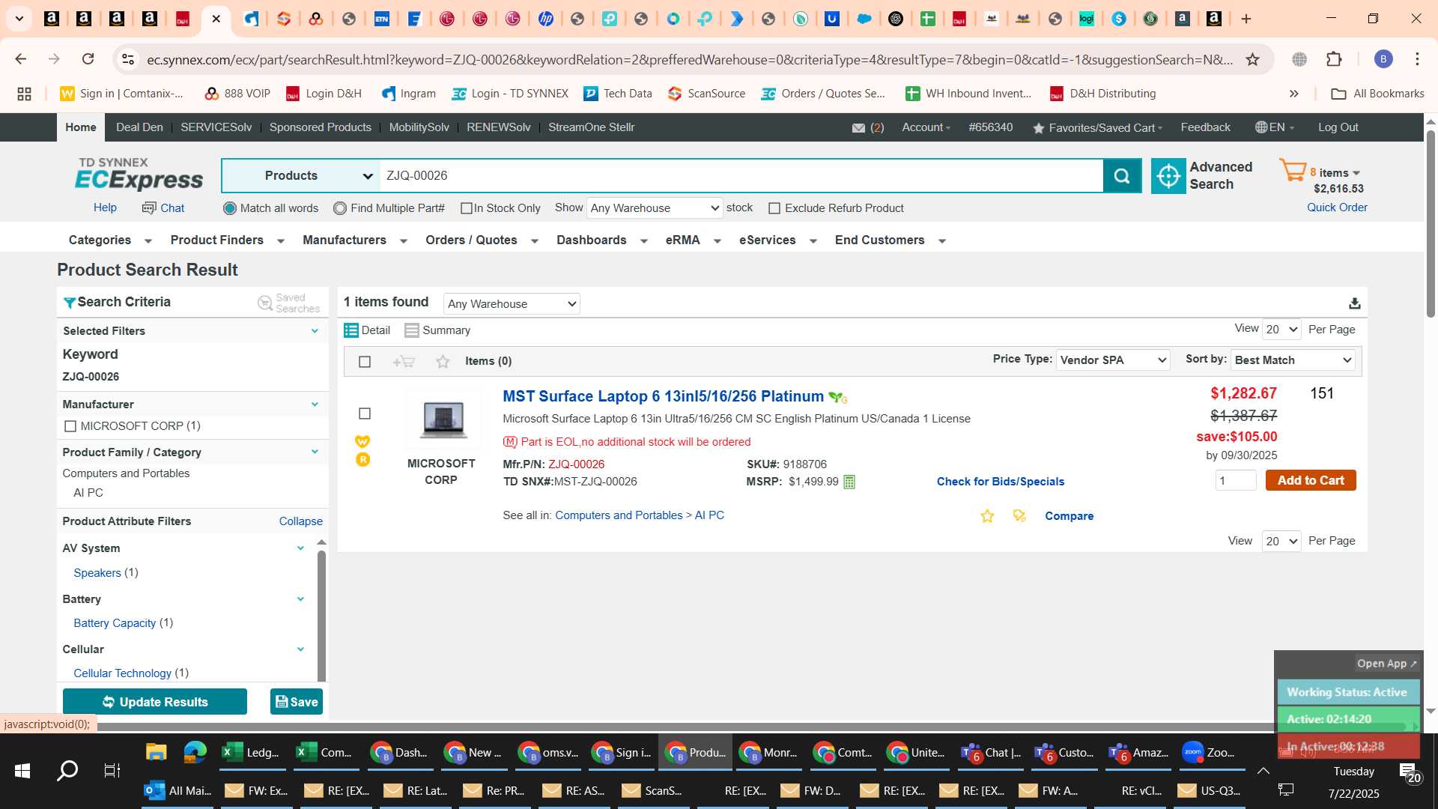Open Show Any Warehouse stock dropdown
1438x809 pixels.
point(655,208)
